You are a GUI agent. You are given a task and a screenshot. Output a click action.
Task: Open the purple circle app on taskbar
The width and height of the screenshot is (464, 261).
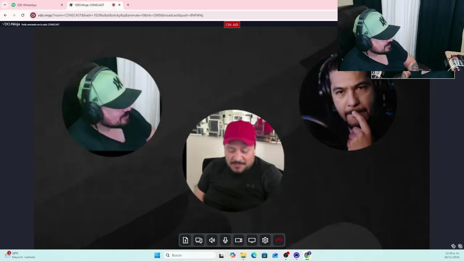[x=297, y=255]
